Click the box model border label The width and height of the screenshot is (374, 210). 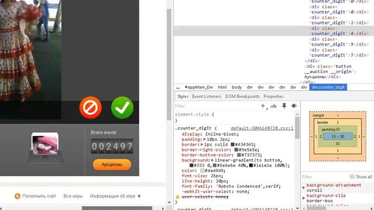pos(323,123)
